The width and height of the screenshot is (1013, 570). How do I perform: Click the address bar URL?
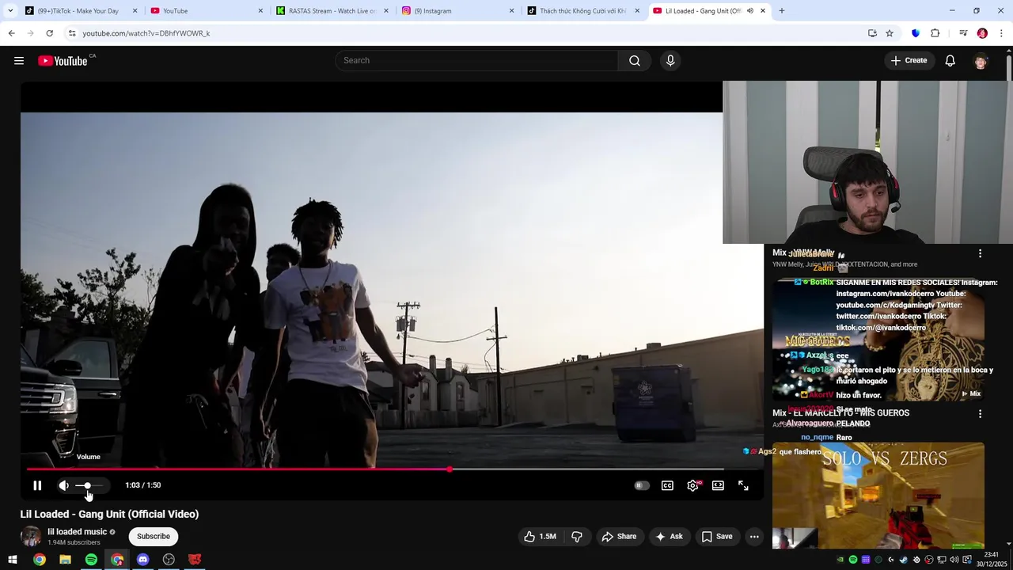[146, 33]
